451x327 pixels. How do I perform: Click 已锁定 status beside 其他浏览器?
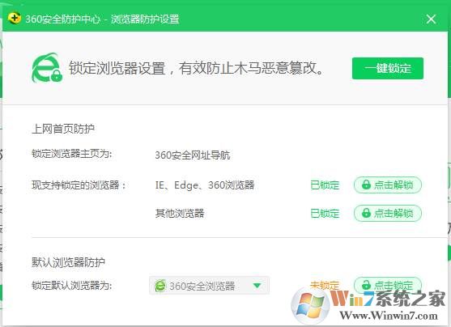[325, 214]
